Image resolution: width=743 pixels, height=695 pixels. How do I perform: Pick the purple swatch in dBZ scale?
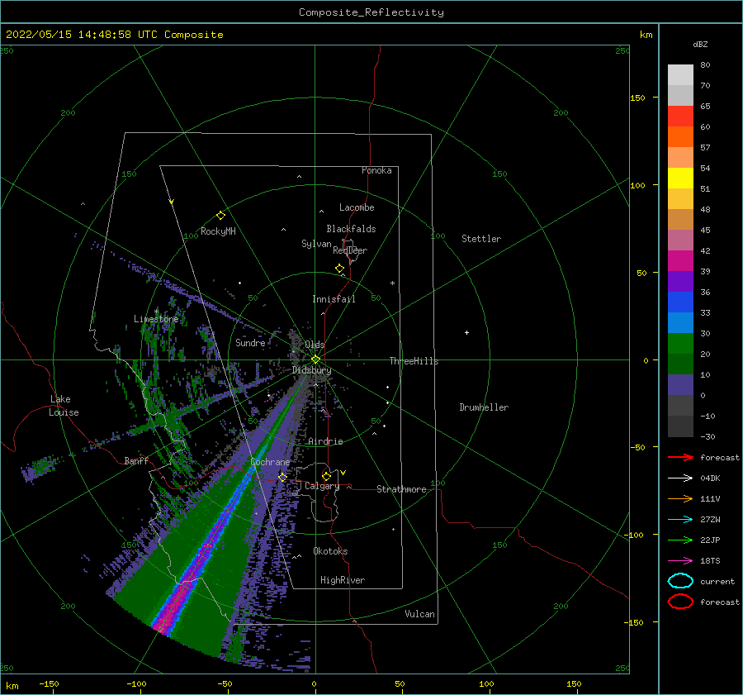pos(680,281)
